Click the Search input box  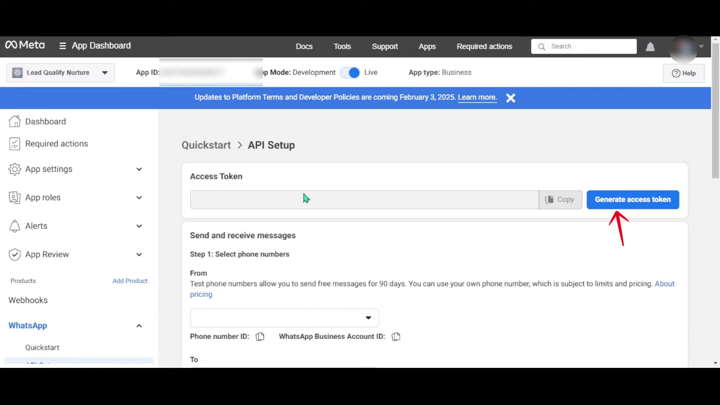[584, 46]
